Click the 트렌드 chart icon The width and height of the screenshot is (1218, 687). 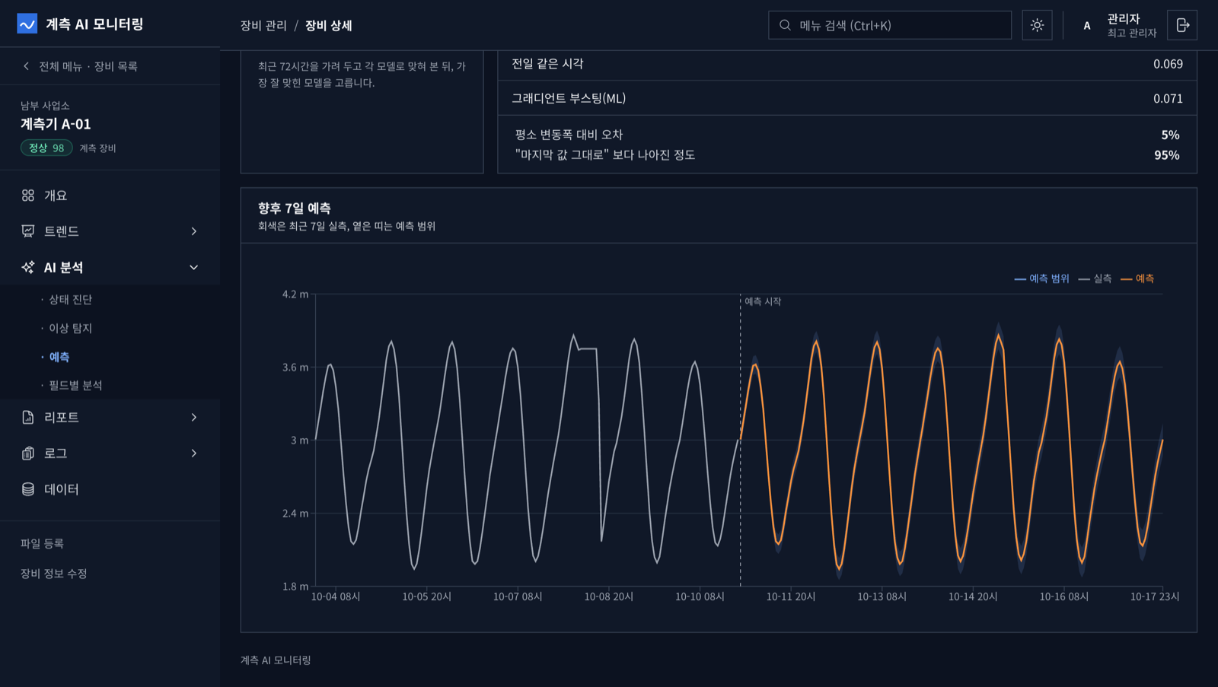(x=28, y=231)
